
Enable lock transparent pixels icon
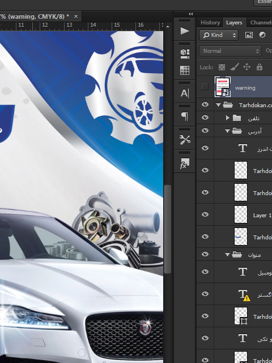(x=222, y=67)
